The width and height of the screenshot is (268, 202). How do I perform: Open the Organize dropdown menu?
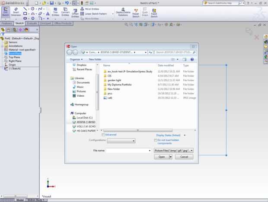click(76, 60)
